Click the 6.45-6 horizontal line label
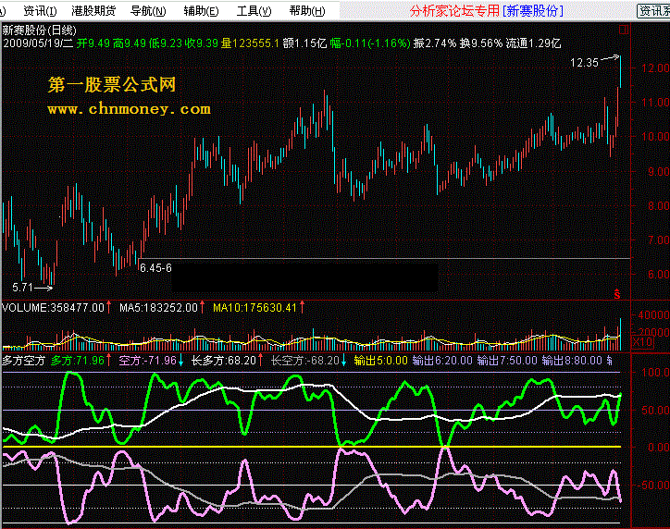670x529 pixels. [x=155, y=268]
